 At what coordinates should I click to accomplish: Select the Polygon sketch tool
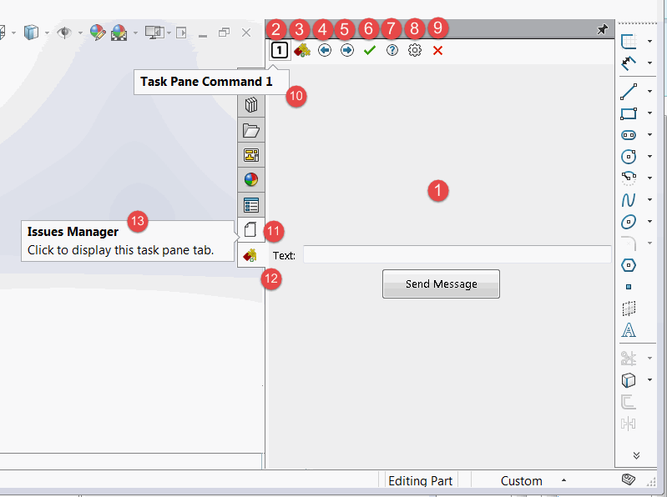pyautogui.click(x=629, y=265)
